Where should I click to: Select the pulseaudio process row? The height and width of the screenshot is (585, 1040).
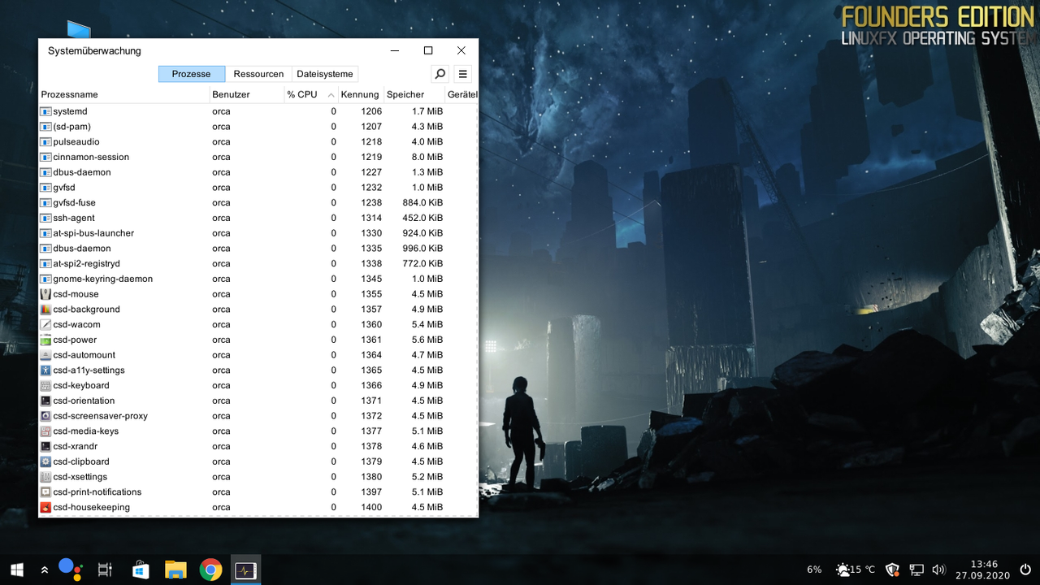[258, 142]
